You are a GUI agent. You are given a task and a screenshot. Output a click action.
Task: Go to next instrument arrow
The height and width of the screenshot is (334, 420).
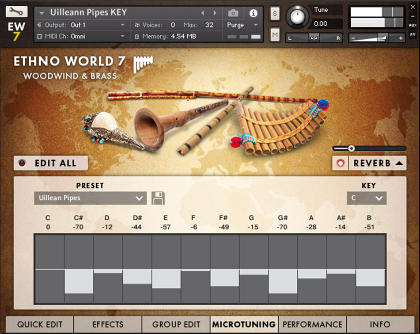tap(215, 13)
